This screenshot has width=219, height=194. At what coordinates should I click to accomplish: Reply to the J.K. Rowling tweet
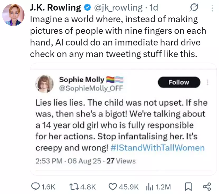click(35, 187)
